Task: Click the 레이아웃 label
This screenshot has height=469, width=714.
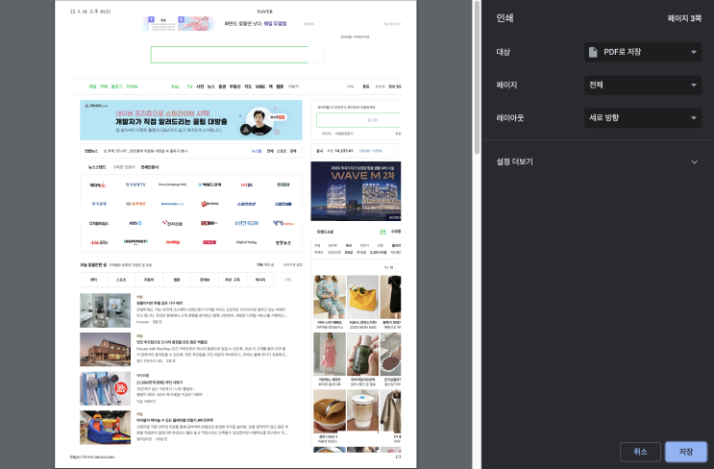Action: pos(510,118)
